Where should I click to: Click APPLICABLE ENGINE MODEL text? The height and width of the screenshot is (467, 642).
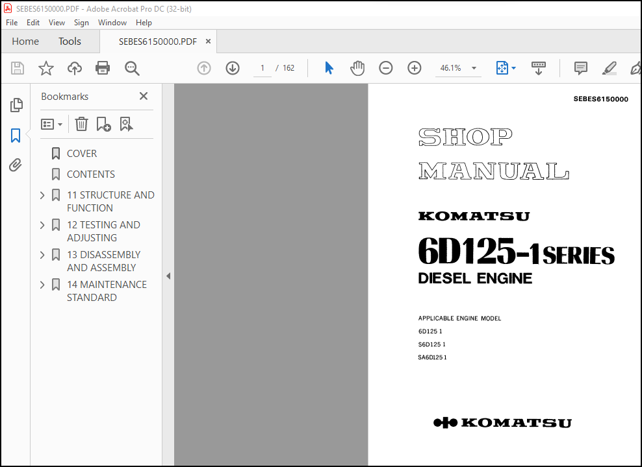pyautogui.click(x=459, y=318)
